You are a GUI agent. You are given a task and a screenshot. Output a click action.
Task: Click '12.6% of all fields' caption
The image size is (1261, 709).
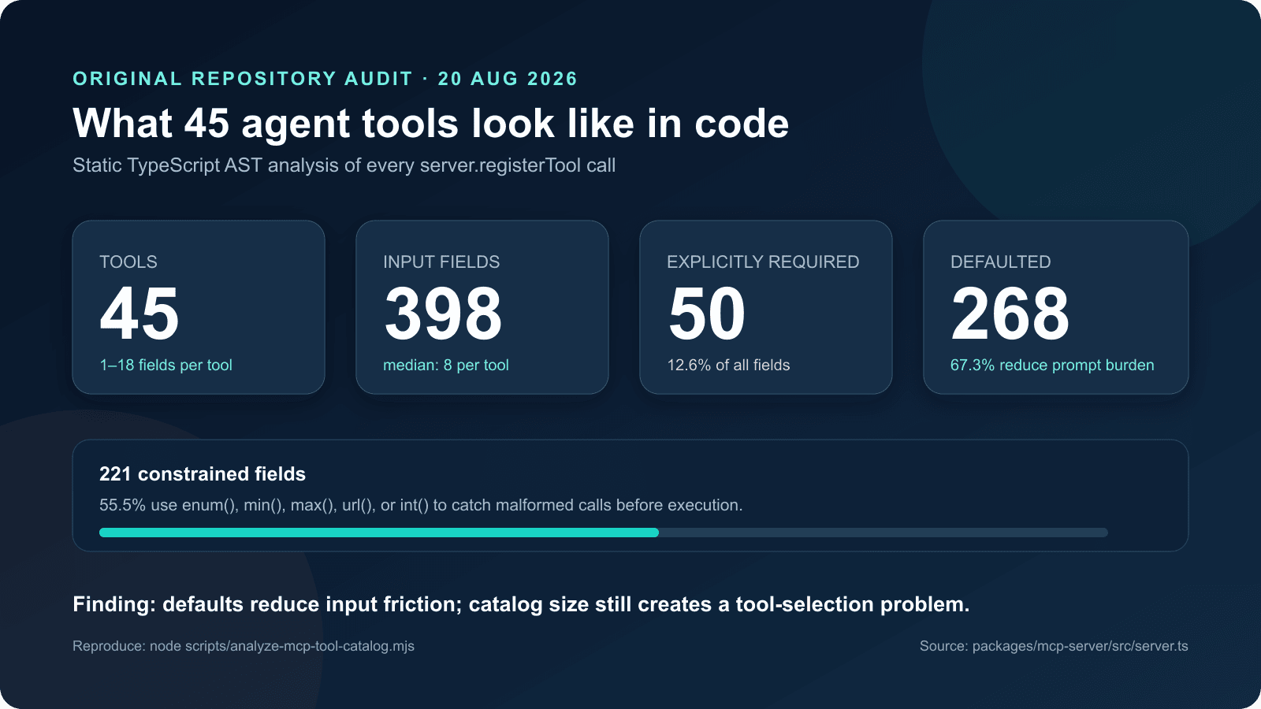coord(728,365)
